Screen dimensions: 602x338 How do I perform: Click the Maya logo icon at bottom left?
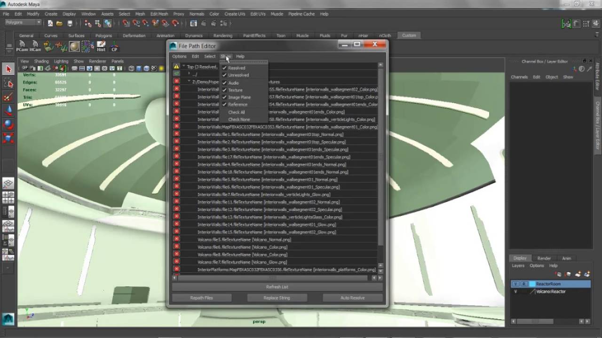point(8,319)
